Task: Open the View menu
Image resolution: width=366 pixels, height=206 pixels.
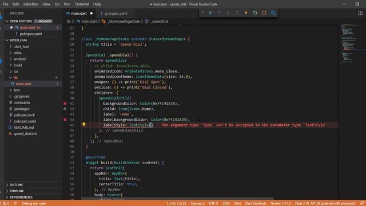Action: coord(46,4)
